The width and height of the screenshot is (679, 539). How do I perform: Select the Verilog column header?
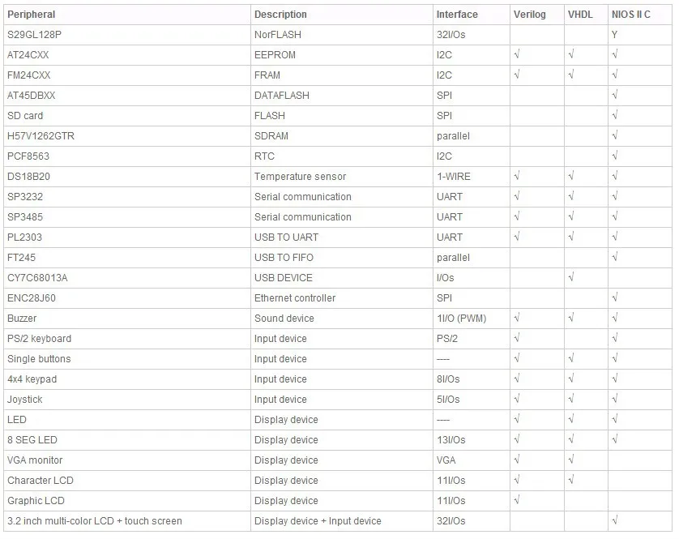[x=529, y=15]
